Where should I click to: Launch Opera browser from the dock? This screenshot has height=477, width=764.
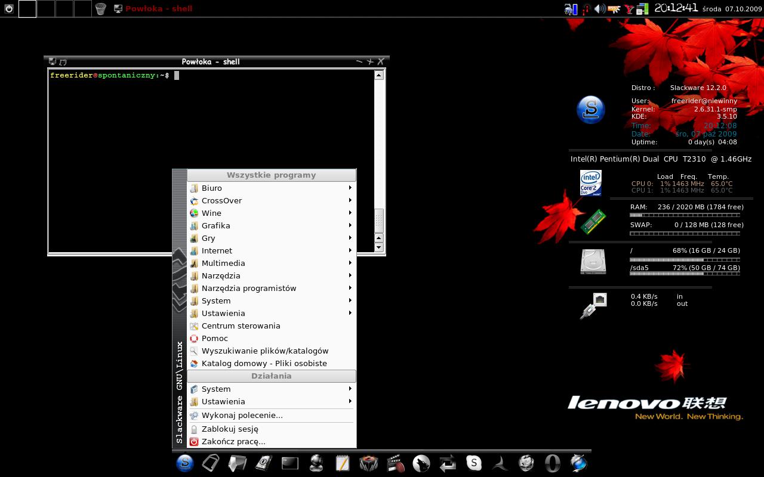click(553, 463)
